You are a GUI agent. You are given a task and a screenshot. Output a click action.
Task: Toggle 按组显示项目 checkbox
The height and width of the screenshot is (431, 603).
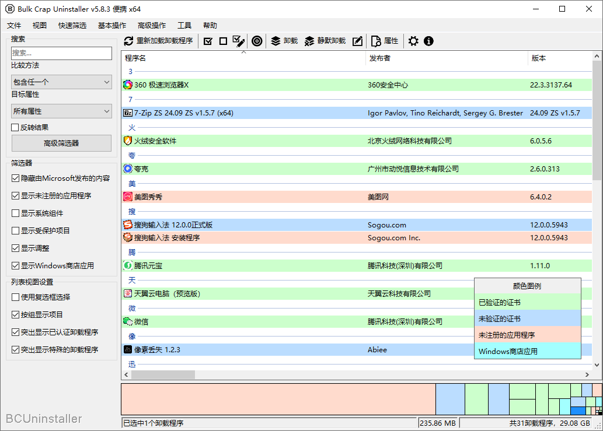point(15,315)
